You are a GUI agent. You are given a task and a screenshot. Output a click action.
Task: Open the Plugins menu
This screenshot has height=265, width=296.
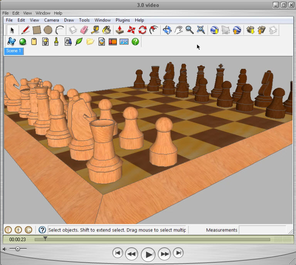pyautogui.click(x=123, y=20)
